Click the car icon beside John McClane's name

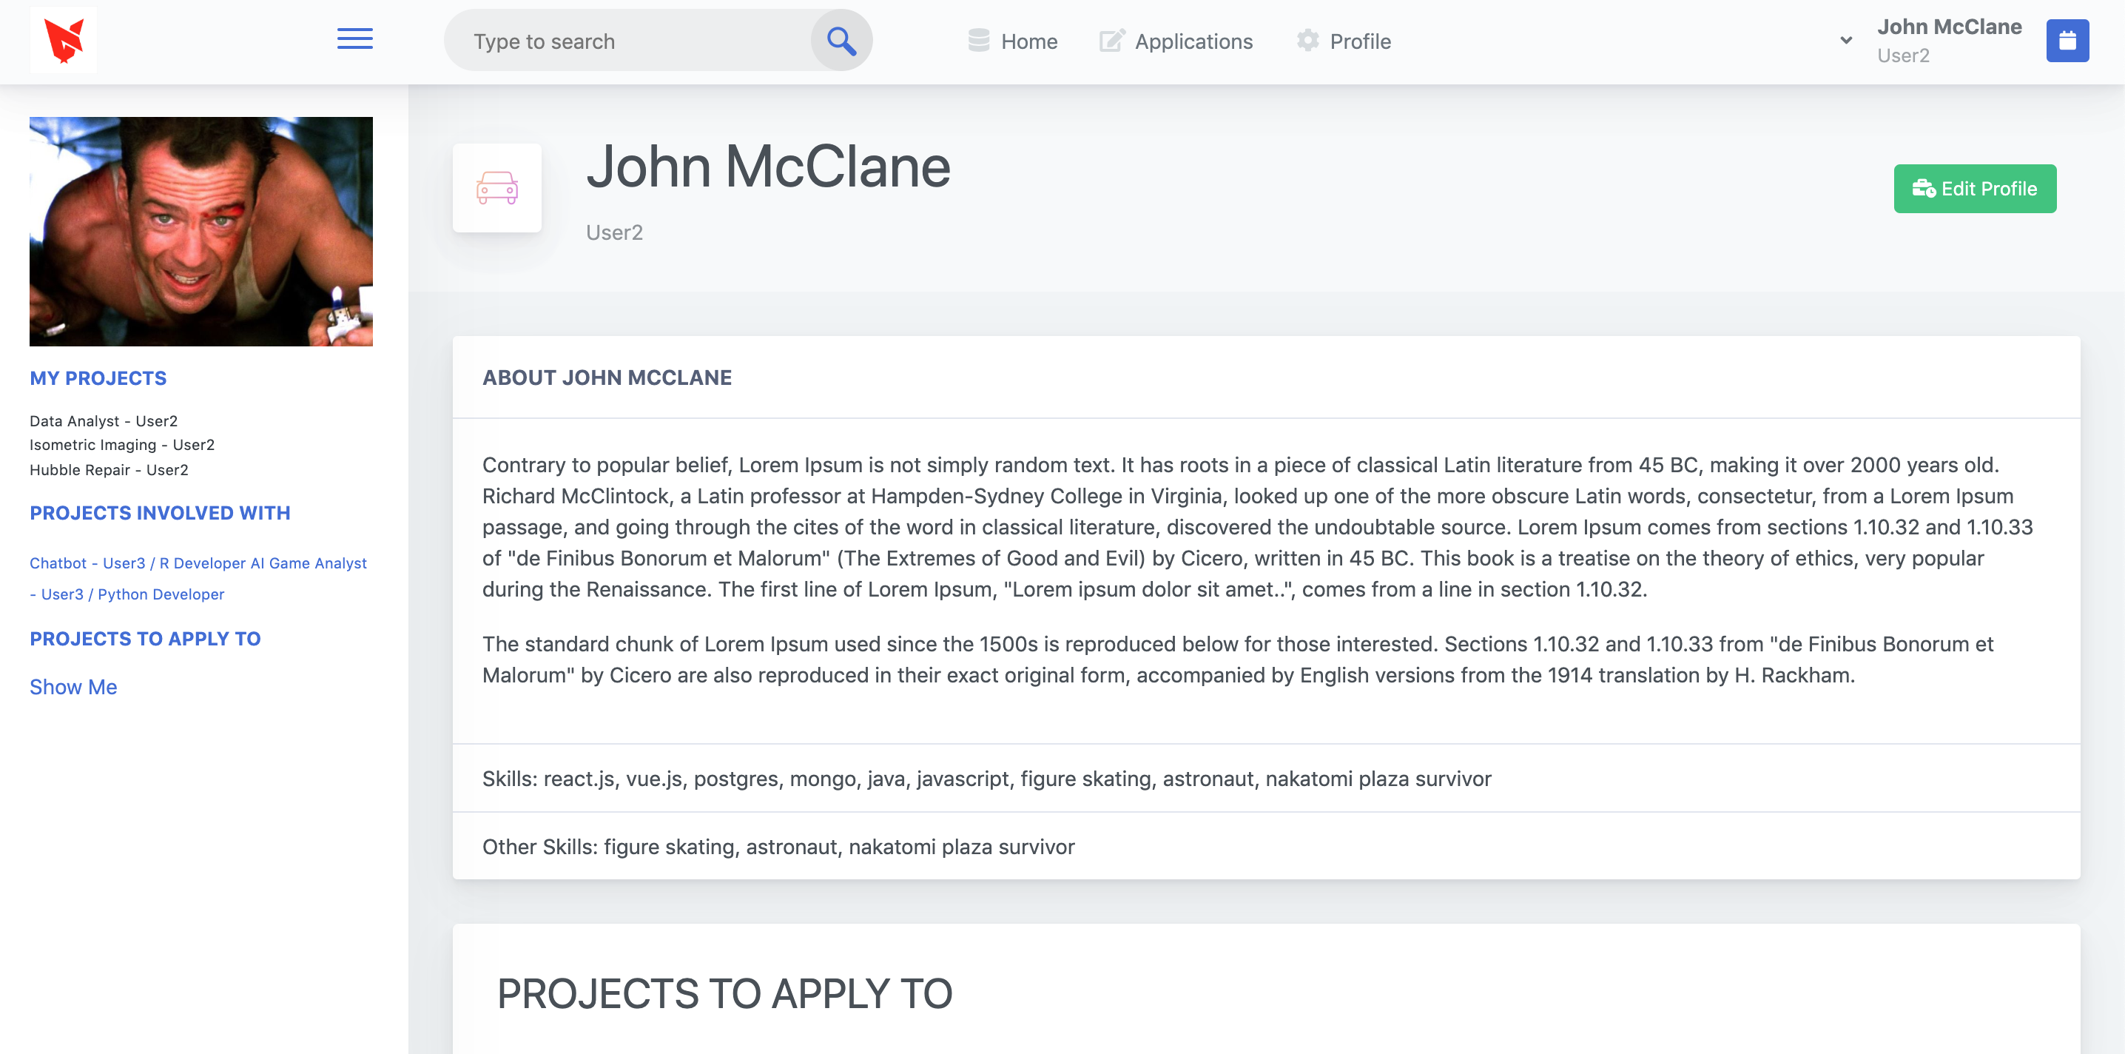point(496,188)
